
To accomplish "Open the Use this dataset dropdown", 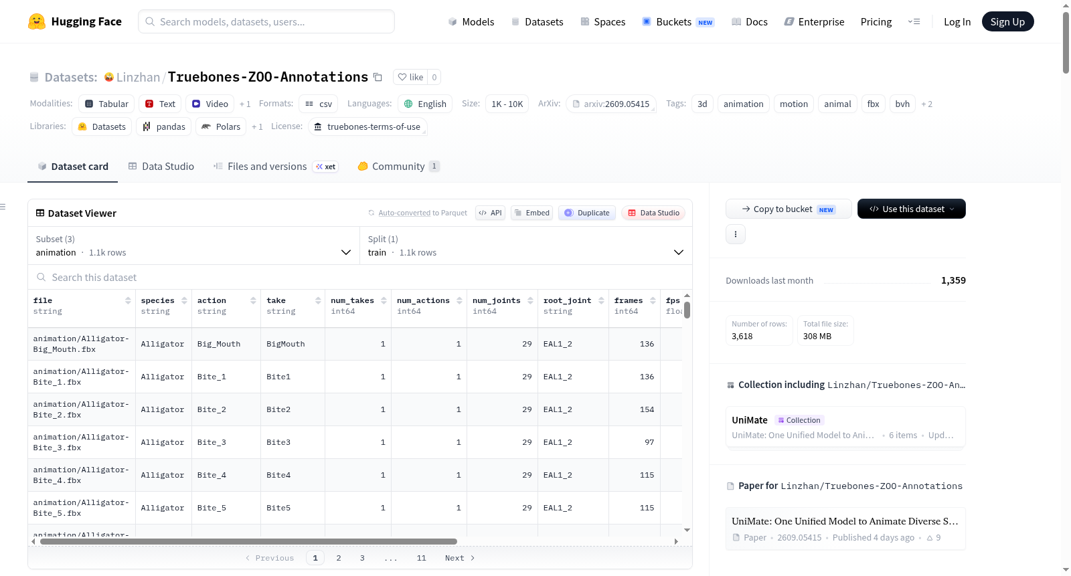I will [912, 209].
